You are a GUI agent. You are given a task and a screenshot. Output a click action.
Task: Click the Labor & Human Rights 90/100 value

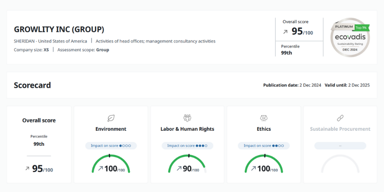[x=191, y=169]
